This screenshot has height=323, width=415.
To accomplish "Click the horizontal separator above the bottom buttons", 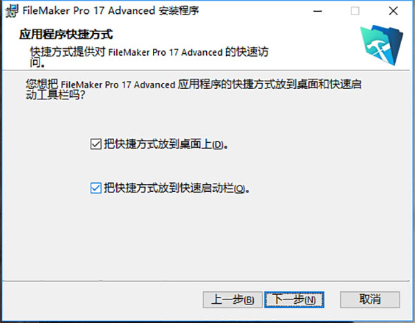I will coord(206,281).
